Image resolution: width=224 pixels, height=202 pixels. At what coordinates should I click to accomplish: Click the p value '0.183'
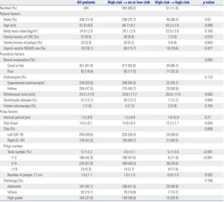coord(209,31)
